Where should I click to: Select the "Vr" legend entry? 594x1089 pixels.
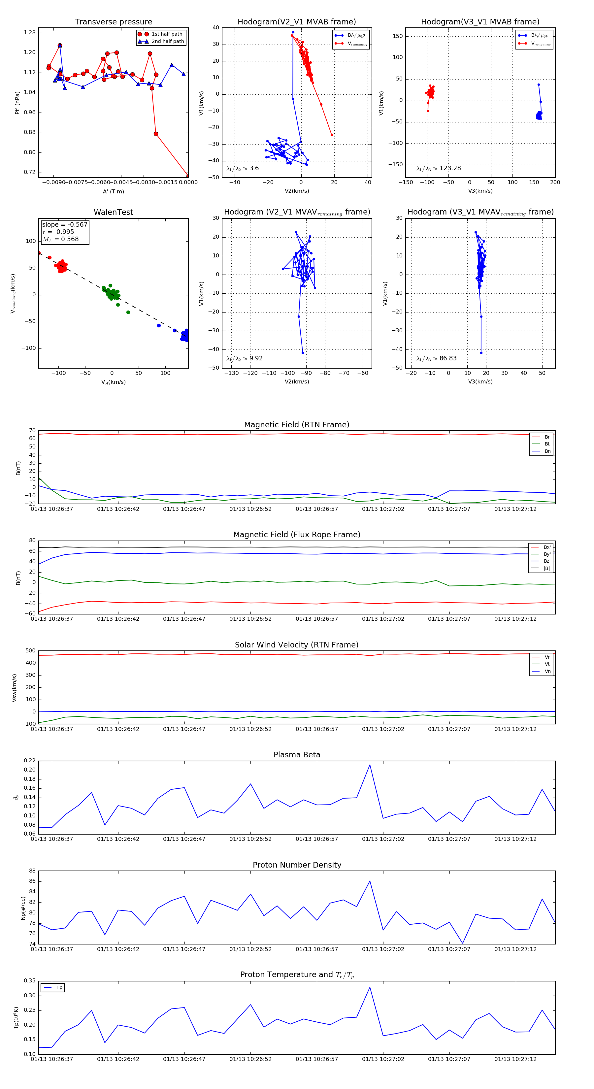point(542,657)
